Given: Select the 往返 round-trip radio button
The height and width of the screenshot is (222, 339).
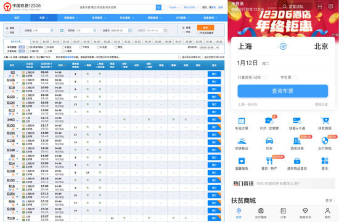Looking at the screenshot, I should pos(7,33).
